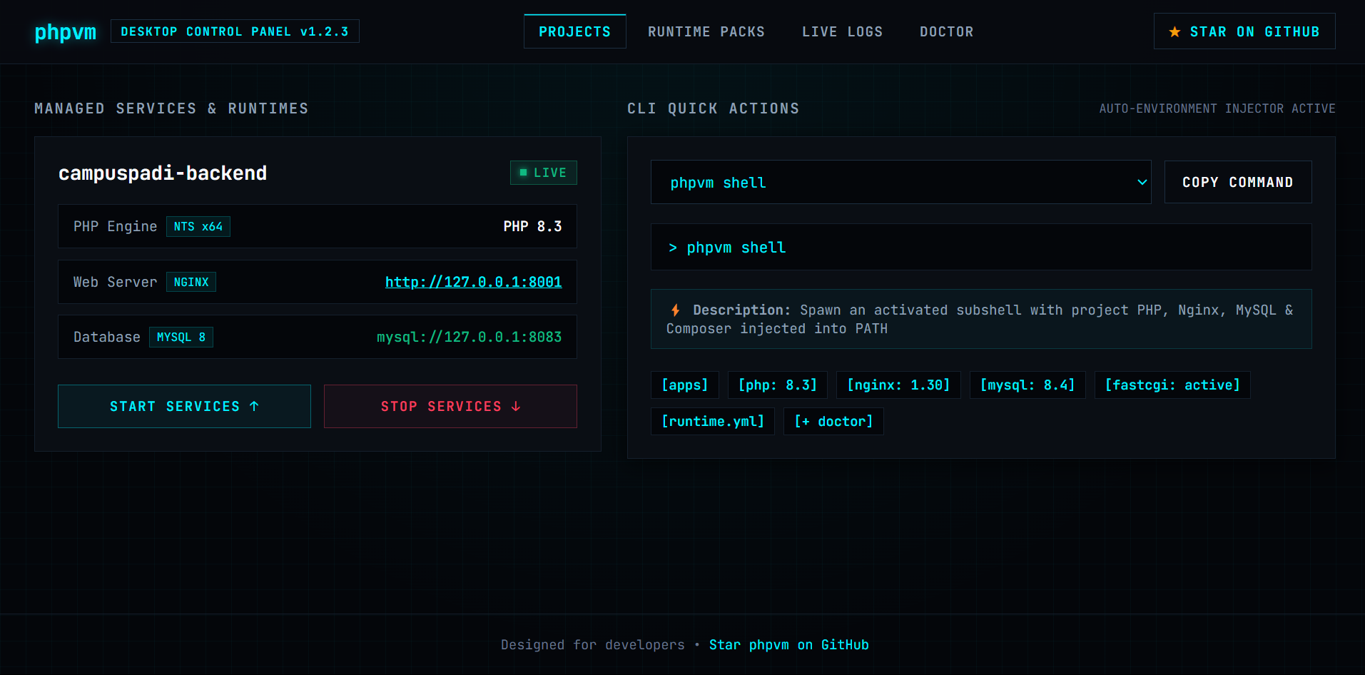Open the Runtime Packs tab
Viewport: 1365px width, 675px height.
pyautogui.click(x=706, y=32)
